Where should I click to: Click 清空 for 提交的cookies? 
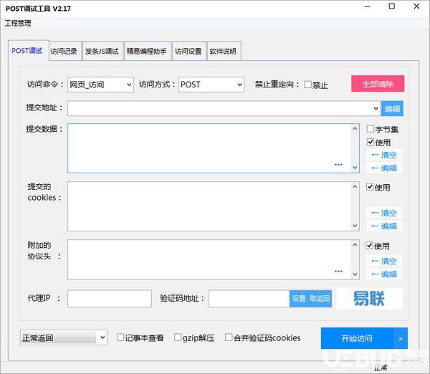pyautogui.click(x=384, y=213)
